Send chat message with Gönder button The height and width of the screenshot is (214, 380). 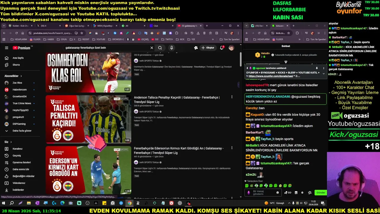(321, 193)
